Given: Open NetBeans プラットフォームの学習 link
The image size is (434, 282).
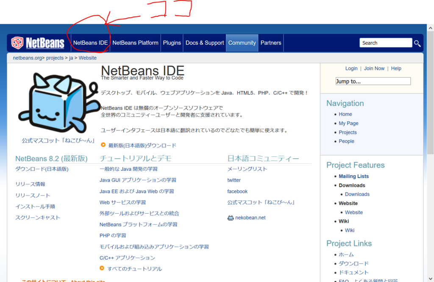Looking at the screenshot, I should 139,225.
